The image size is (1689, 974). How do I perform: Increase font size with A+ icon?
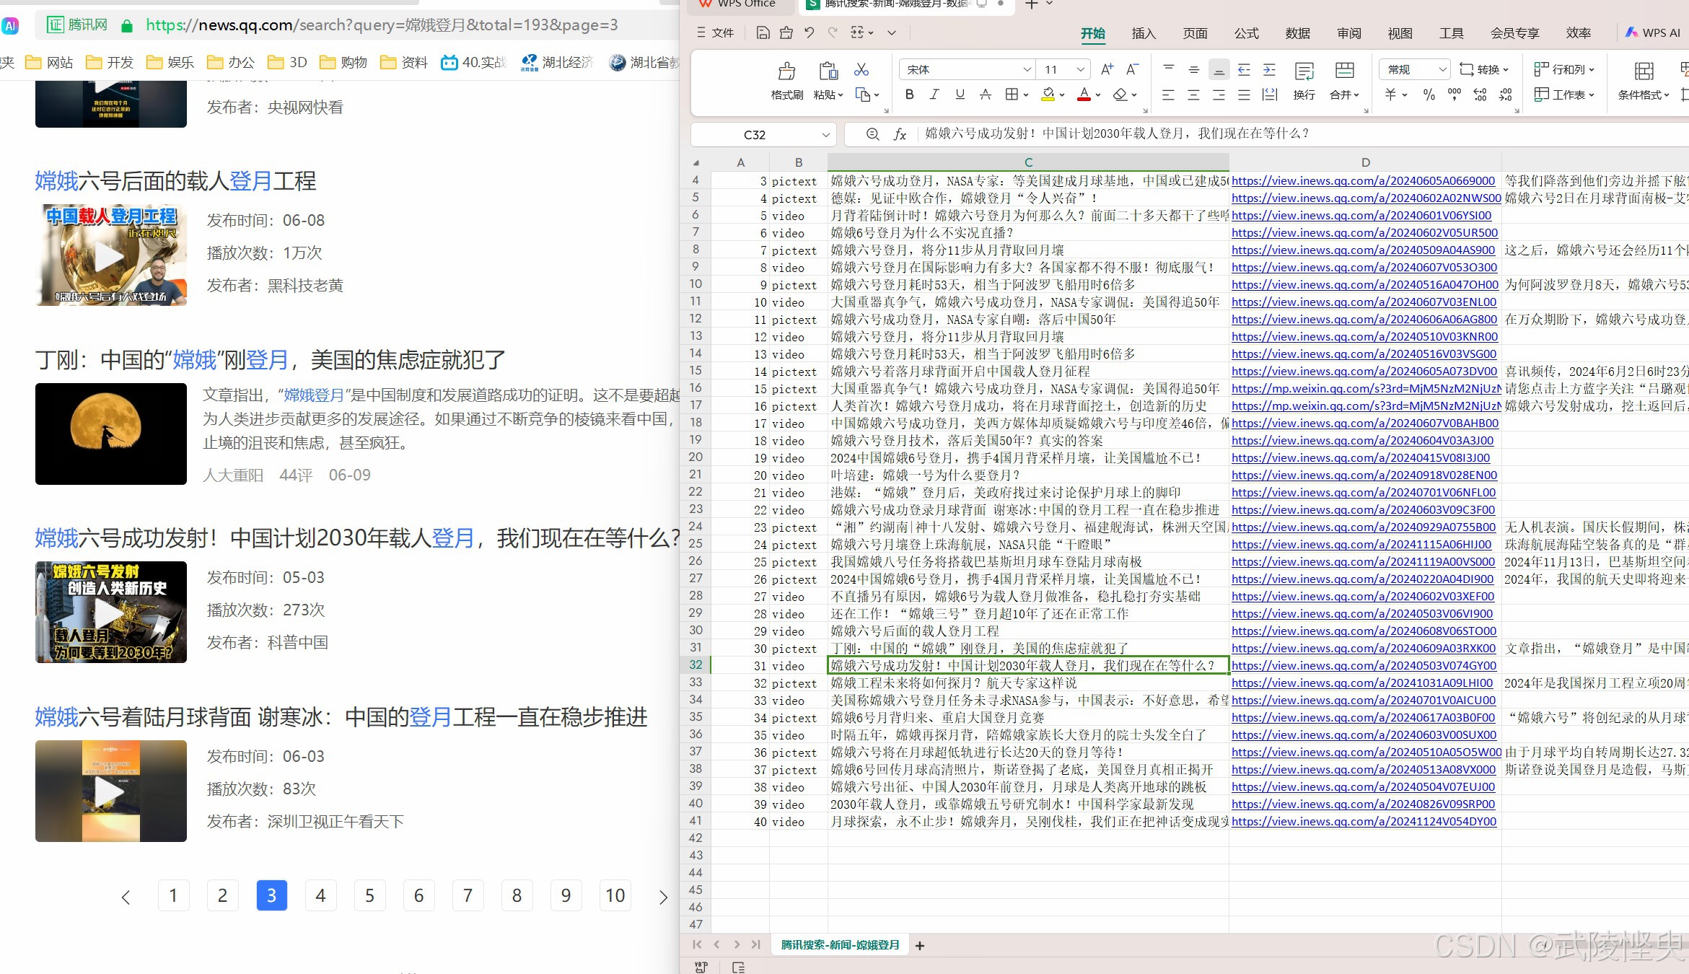pyautogui.click(x=1107, y=69)
